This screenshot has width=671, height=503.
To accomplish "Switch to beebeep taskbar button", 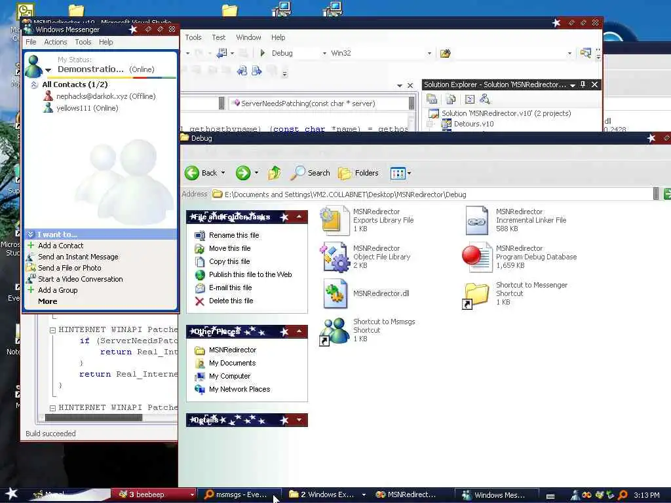I will tap(153, 494).
